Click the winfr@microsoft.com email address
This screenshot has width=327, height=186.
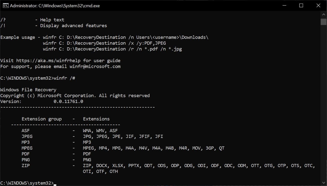95,67
